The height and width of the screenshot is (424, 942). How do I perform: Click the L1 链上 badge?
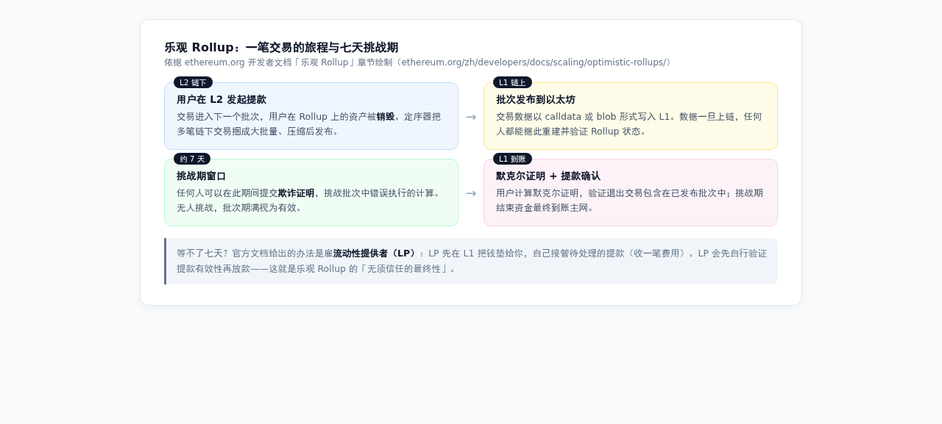pyautogui.click(x=512, y=82)
